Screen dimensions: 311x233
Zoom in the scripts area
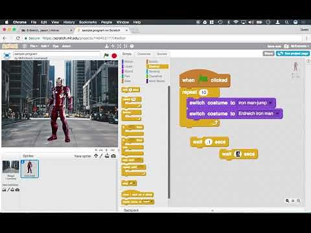point(299,201)
